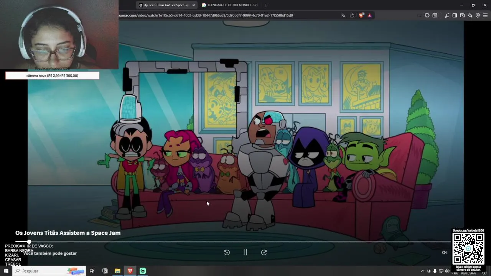Toggle the browser sidebar panel
Screen dimensions: 491x276
click(455, 15)
